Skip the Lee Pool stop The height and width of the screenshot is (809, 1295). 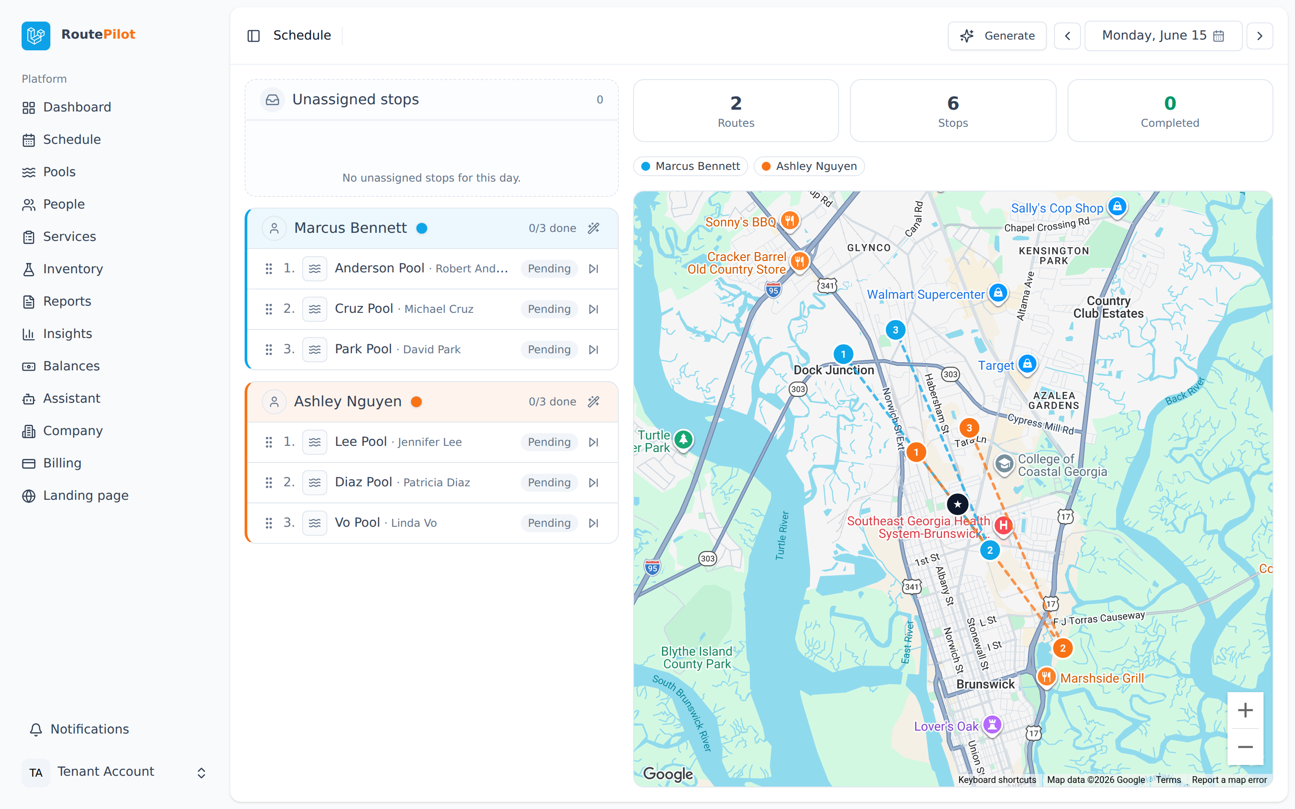click(x=594, y=442)
